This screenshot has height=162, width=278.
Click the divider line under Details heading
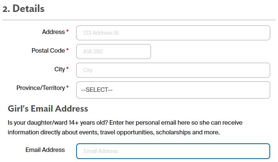pyautogui.click(x=139, y=20)
